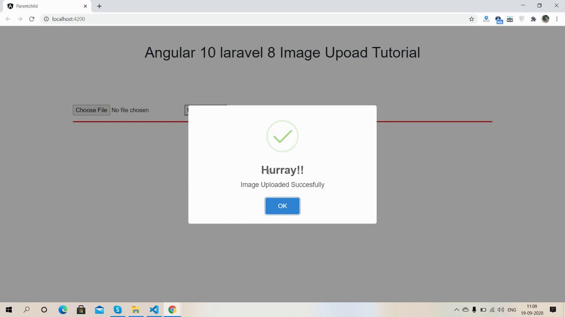Screen dimensions: 565x317
Task: Open Microsoft Store from taskbar
Action: coord(81,310)
